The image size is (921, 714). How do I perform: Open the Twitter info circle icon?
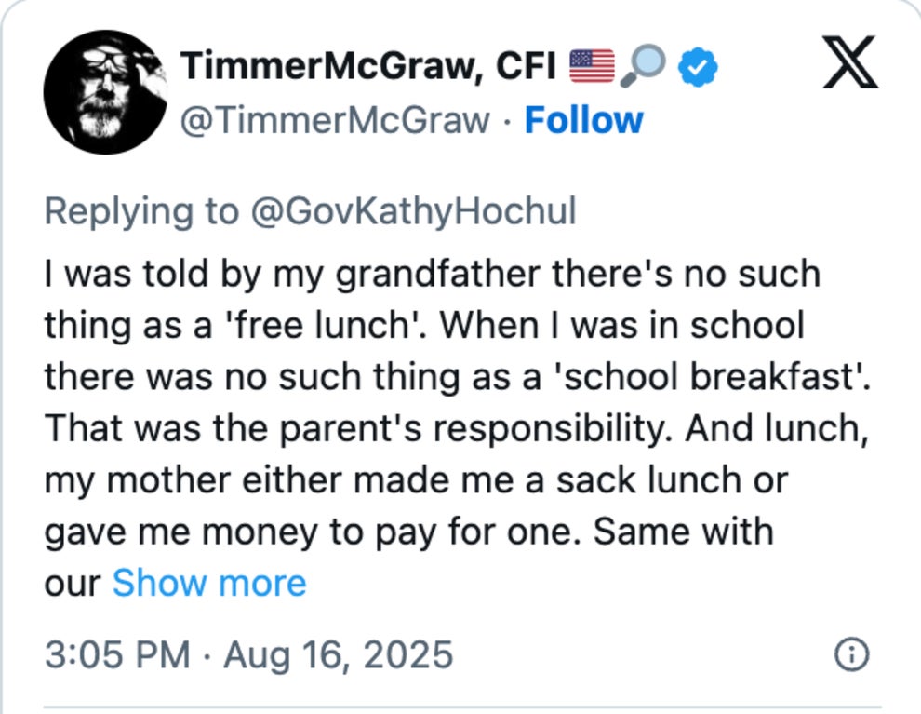point(850,654)
